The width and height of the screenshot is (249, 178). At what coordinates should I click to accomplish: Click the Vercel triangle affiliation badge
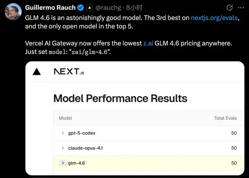[x=89, y=7]
